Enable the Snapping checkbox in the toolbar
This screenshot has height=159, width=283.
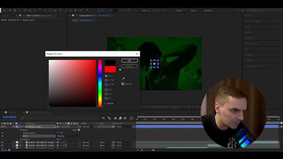pos(154,11)
